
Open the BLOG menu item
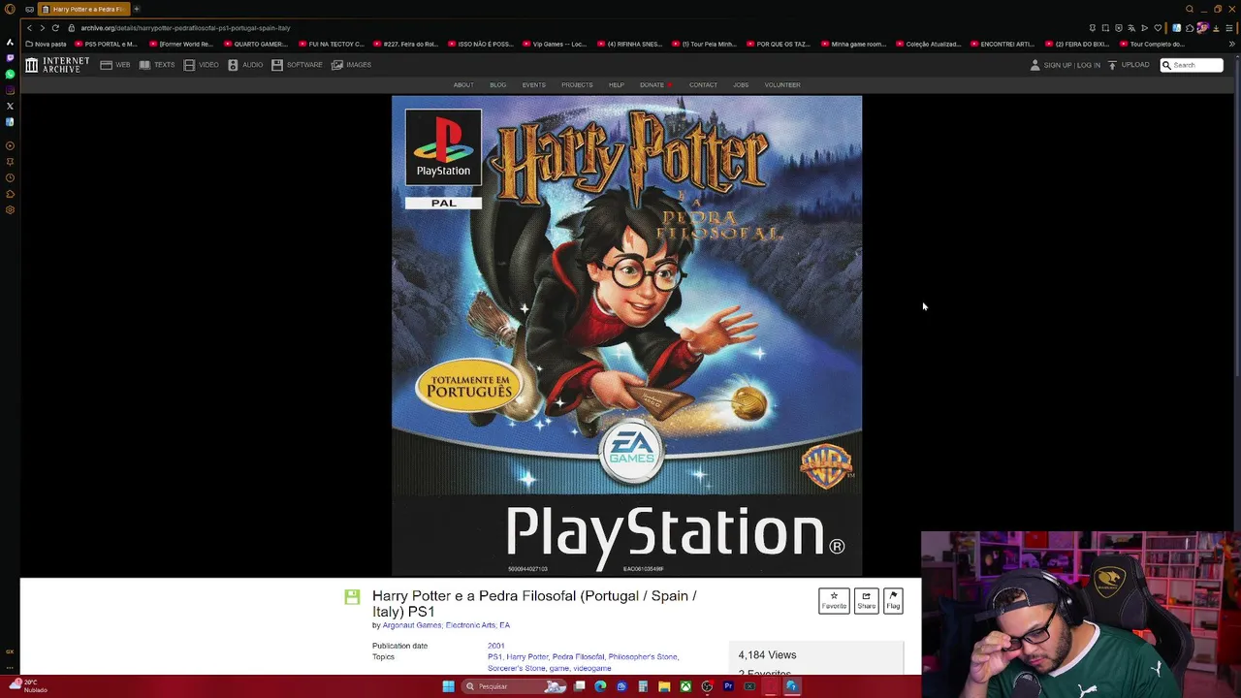[x=497, y=85]
